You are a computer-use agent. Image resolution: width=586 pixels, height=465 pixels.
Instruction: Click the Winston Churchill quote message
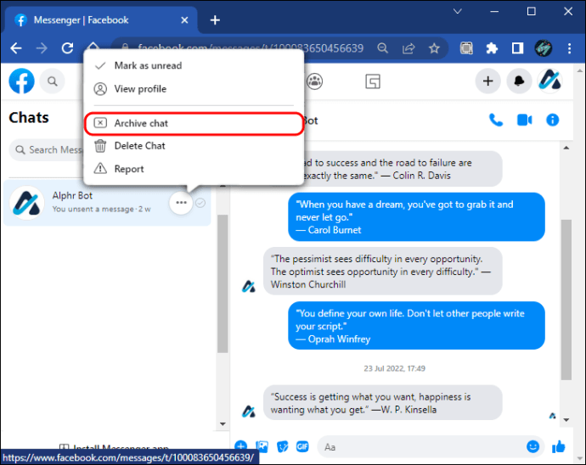pos(383,272)
